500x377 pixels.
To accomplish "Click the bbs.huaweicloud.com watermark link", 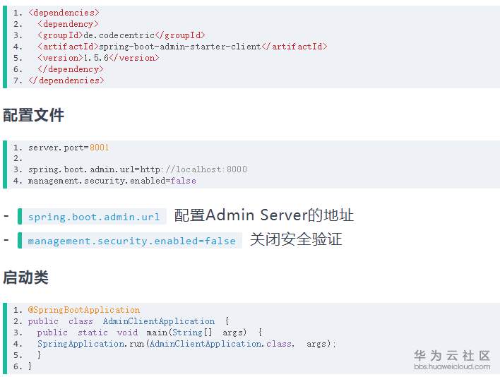I will tap(451, 366).
